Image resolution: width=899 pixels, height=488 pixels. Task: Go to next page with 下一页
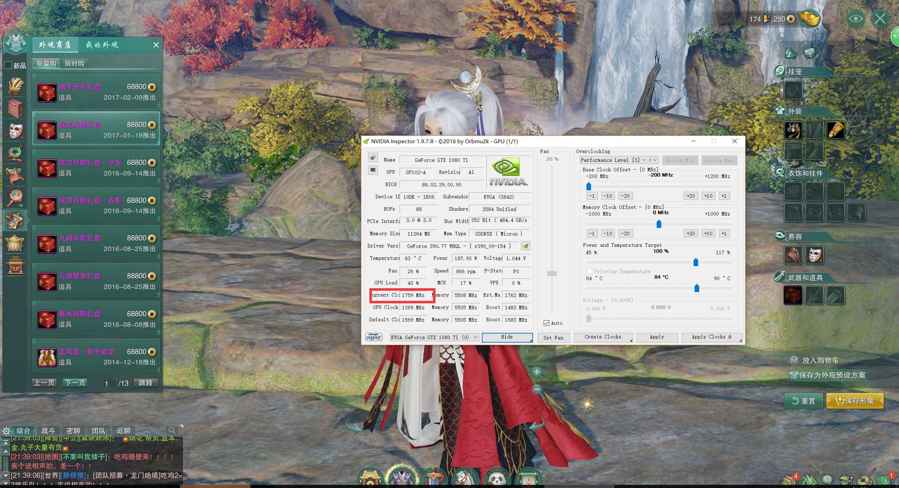[x=75, y=383]
